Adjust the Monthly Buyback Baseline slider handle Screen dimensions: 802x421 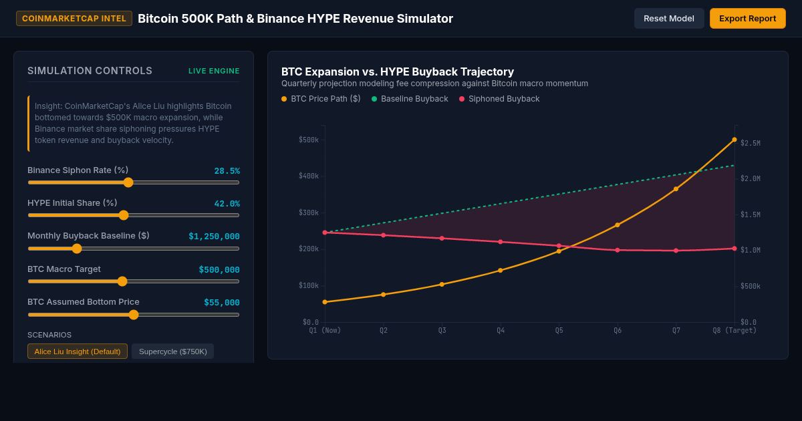[77, 249]
